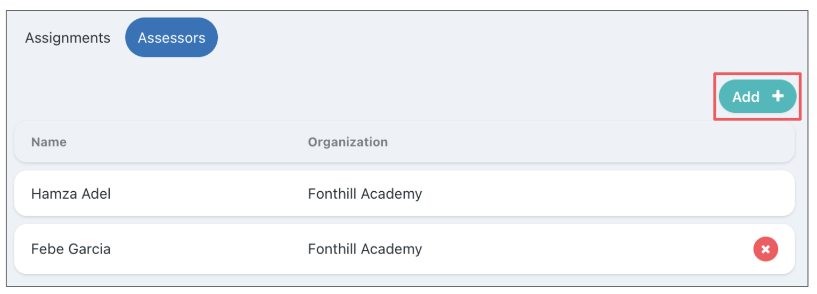
Task: Click blank header area right of Organization
Action: pyautogui.click(x=586, y=142)
